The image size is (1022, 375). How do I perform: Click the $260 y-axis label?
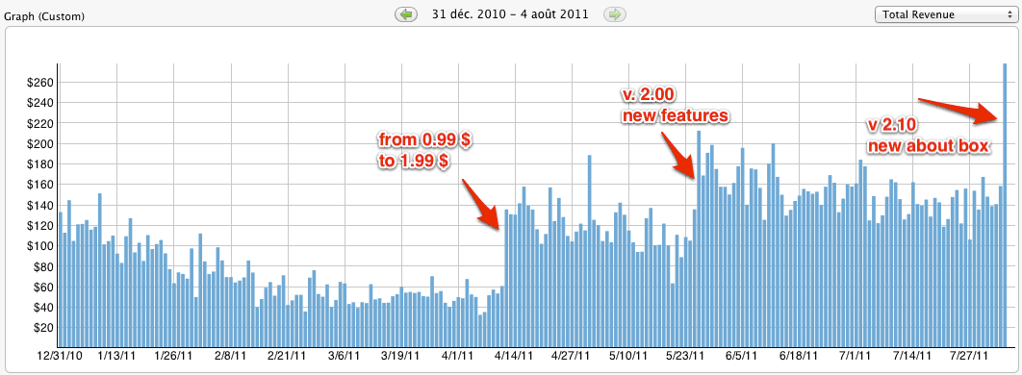point(39,83)
